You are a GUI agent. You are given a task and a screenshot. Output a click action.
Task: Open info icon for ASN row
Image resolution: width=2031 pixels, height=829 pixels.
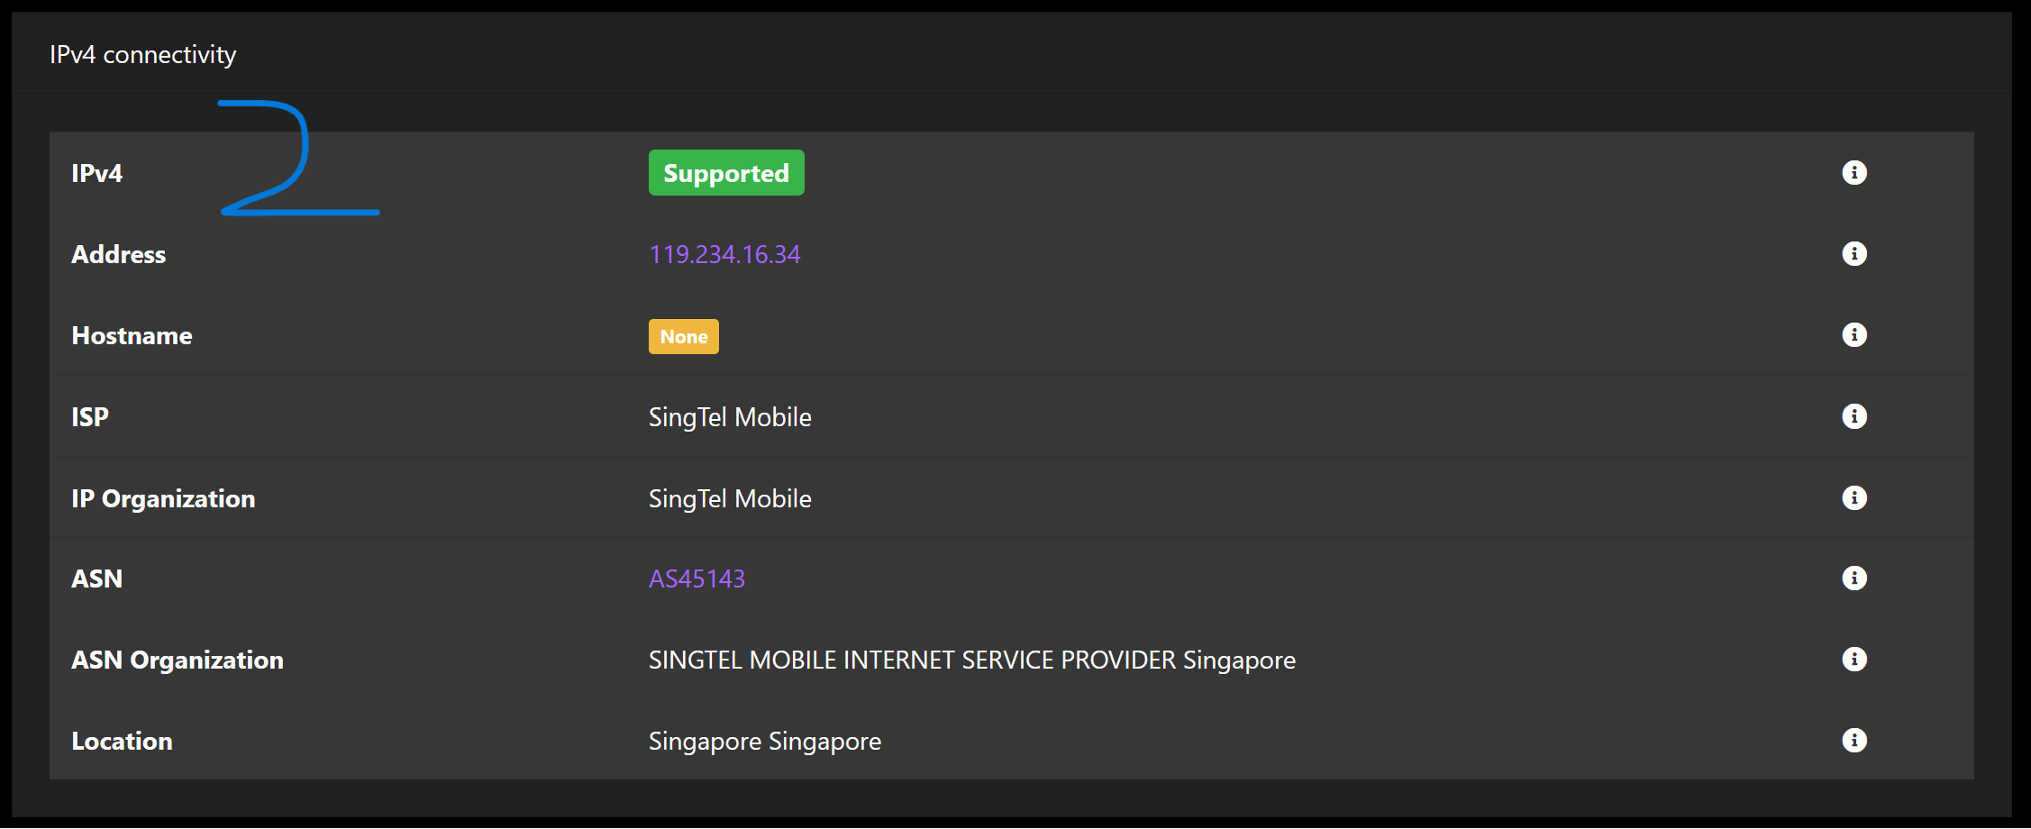pos(1853,578)
